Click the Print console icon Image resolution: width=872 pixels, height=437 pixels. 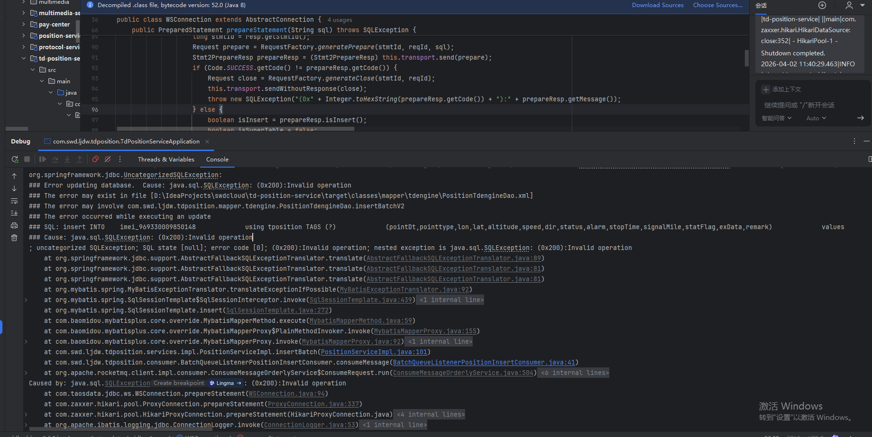(x=14, y=225)
